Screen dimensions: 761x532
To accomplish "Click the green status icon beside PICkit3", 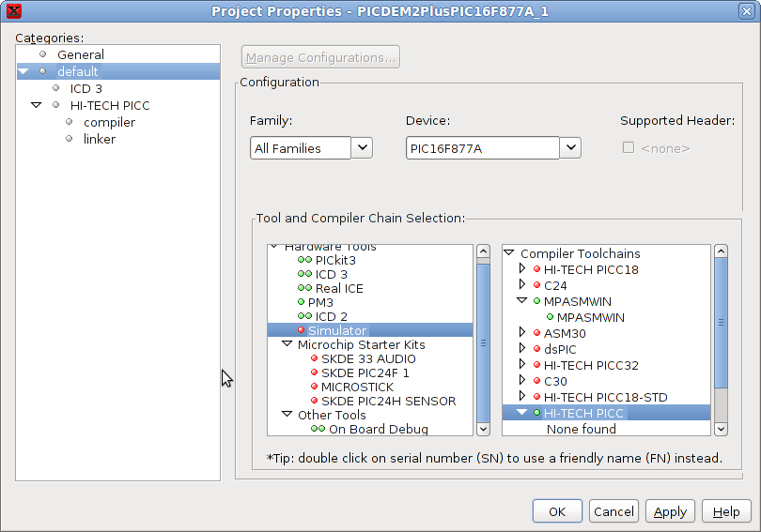I will tap(304, 260).
